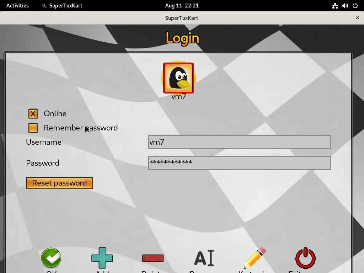
Task: Click the Remember password label text
Action: pyautogui.click(x=81, y=128)
